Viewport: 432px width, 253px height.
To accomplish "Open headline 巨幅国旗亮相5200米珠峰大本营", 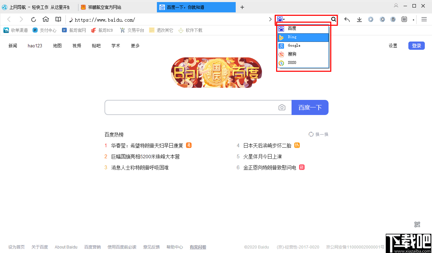I will [x=145, y=157].
